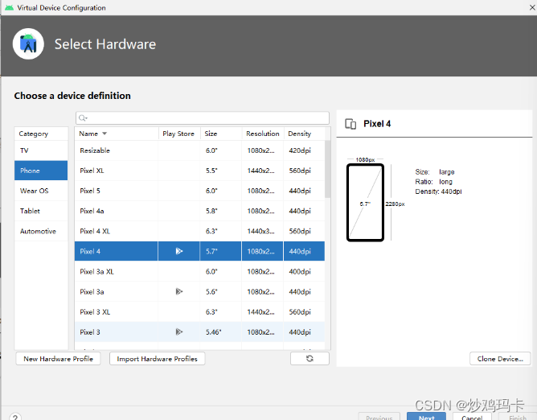Select the Pixel 3a device name
Image resolution: width=537 pixels, height=420 pixels.
point(92,292)
